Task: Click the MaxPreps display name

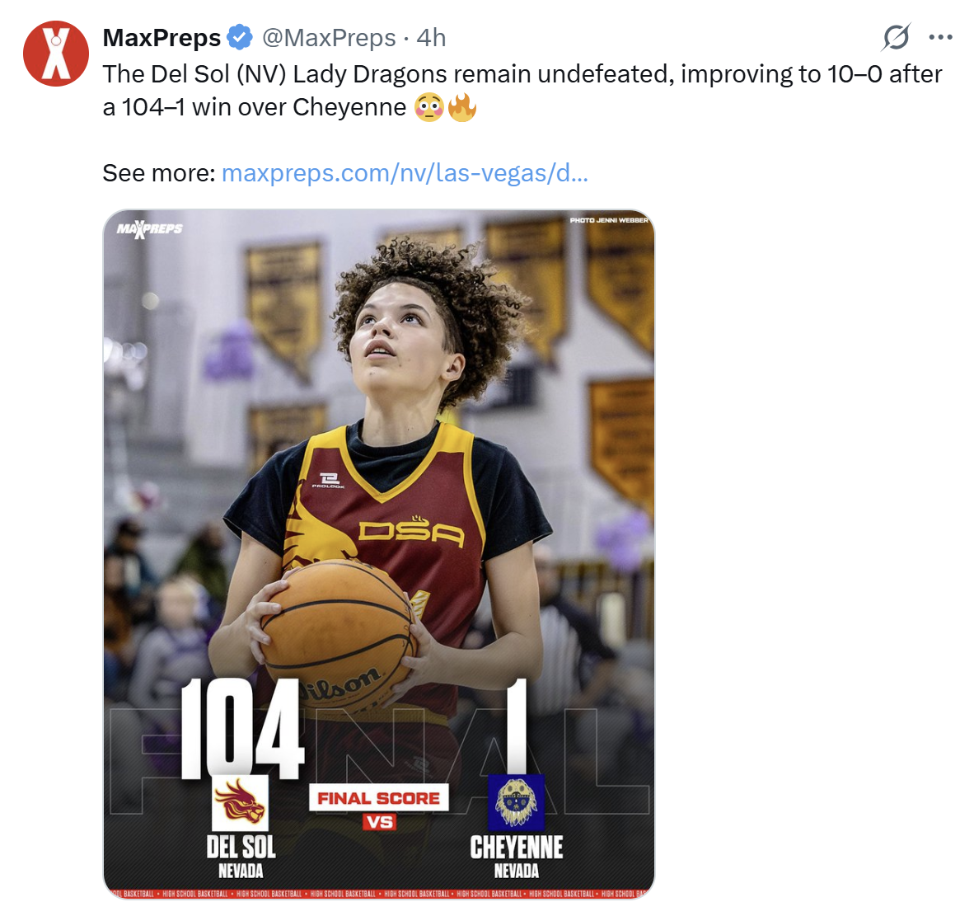Action: click(x=162, y=37)
